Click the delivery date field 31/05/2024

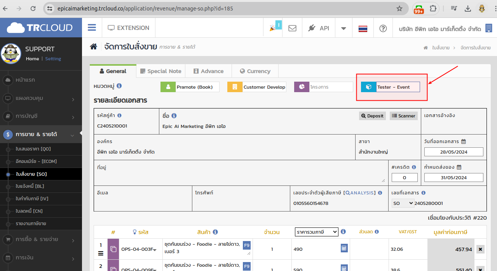(454, 178)
